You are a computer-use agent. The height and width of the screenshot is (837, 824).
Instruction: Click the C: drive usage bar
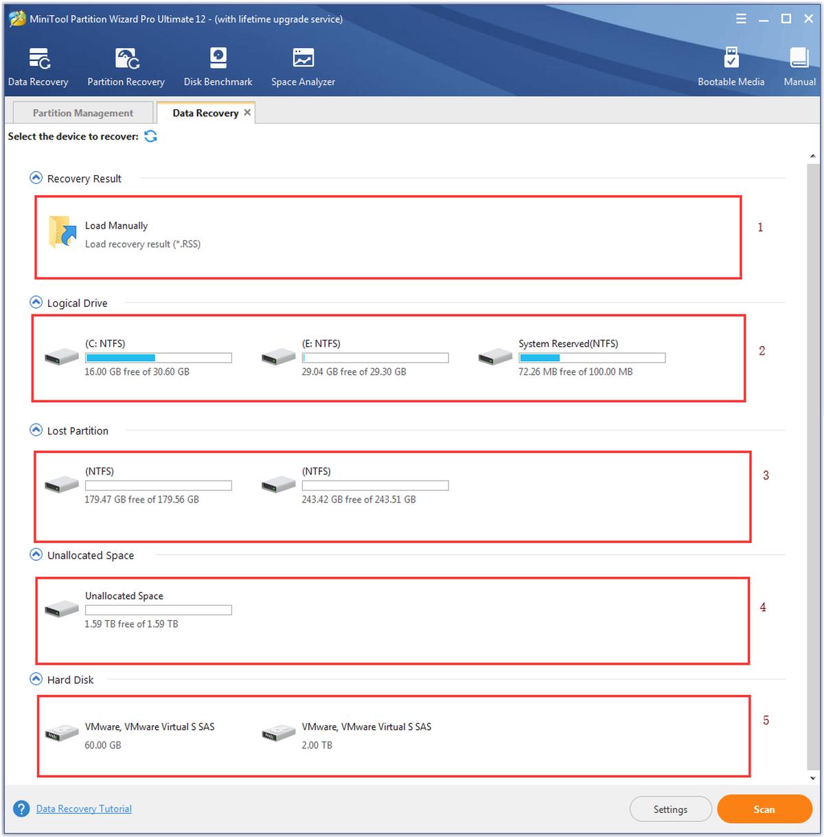[159, 358]
